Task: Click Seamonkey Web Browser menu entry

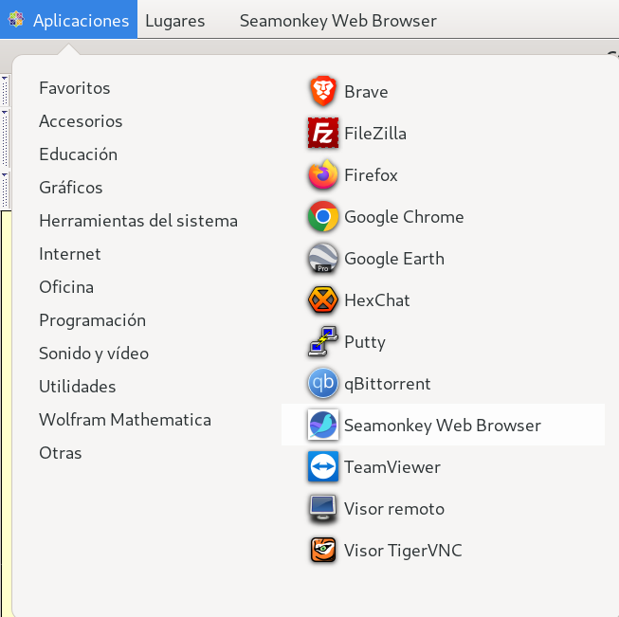Action: [x=442, y=426]
